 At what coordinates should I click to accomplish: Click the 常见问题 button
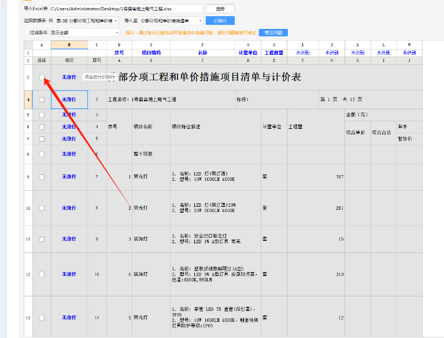point(273,33)
